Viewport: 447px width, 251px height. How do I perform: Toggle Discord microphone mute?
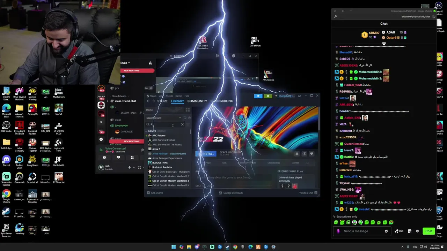click(129, 168)
